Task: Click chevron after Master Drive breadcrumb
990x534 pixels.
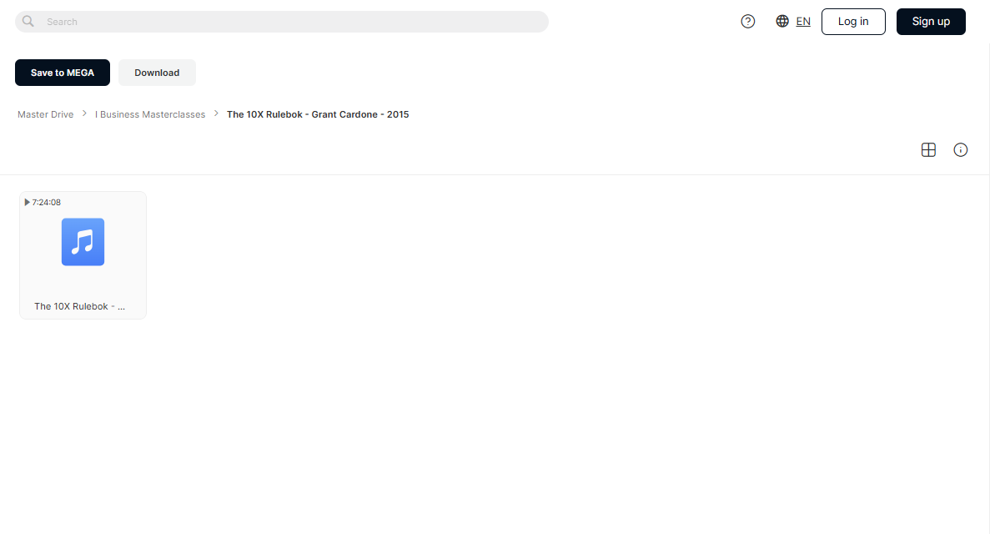Action: tap(84, 113)
